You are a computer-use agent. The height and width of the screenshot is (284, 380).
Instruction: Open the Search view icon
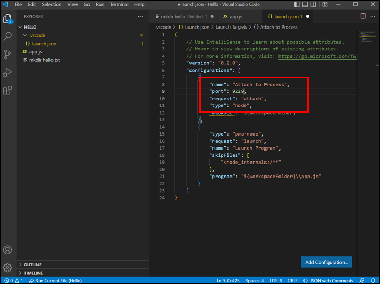click(8, 37)
